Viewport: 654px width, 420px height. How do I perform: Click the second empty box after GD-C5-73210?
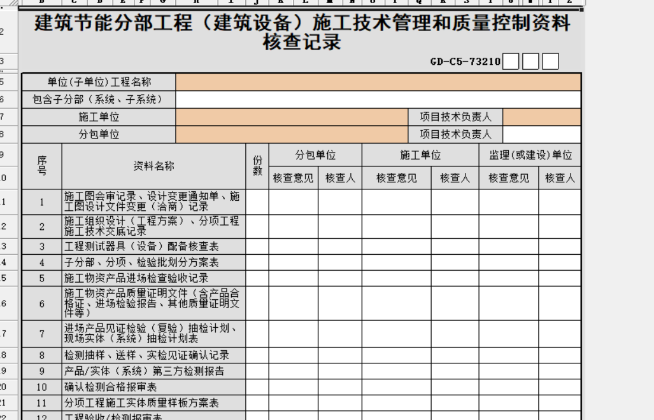coord(530,62)
